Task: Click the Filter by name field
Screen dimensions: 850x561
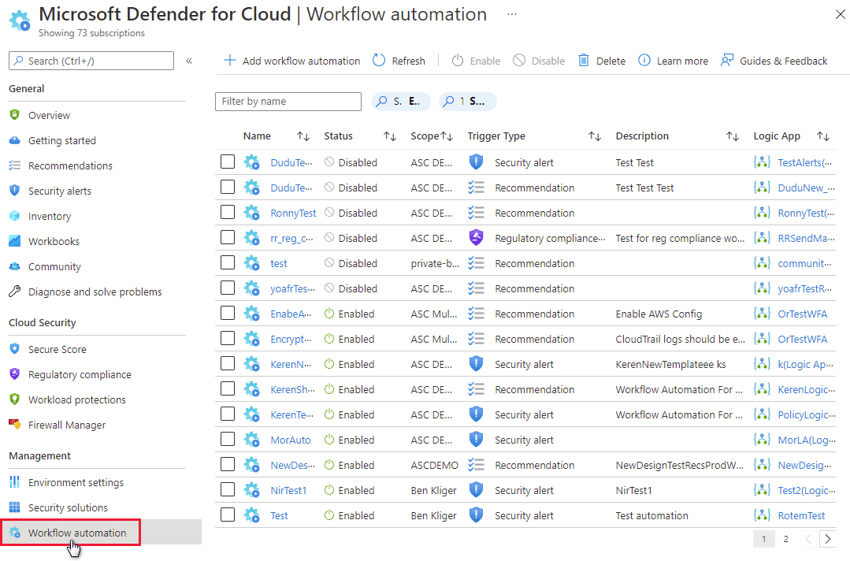Action: (x=288, y=102)
